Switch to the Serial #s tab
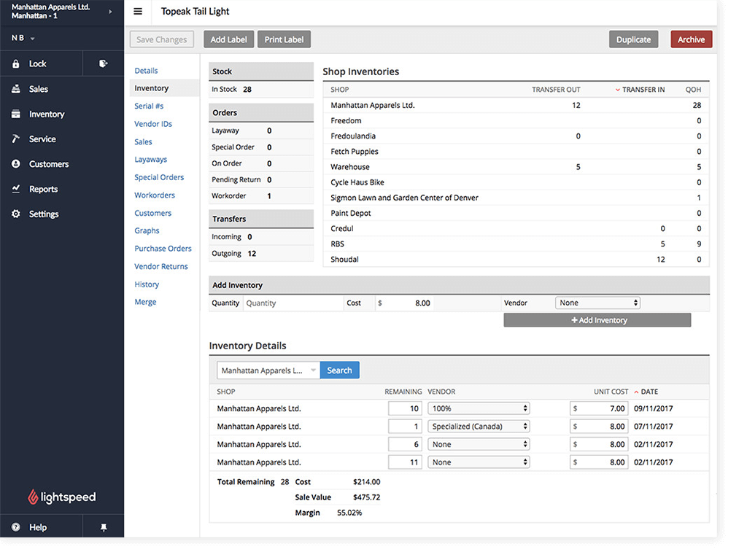Screen dimensions: 747x560 tap(149, 106)
